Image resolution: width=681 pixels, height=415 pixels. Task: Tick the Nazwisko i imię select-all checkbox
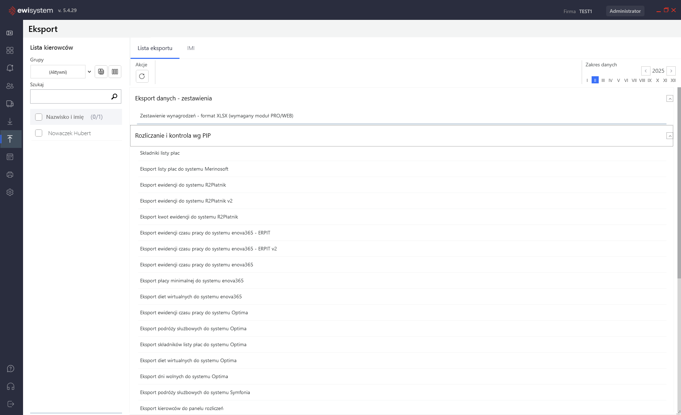pos(39,117)
